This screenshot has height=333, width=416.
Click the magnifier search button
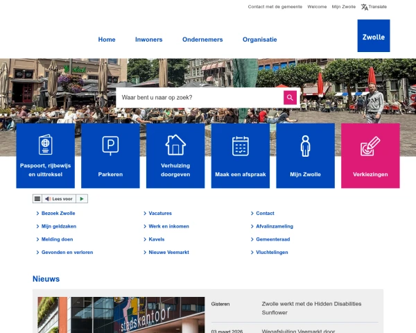[290, 98]
